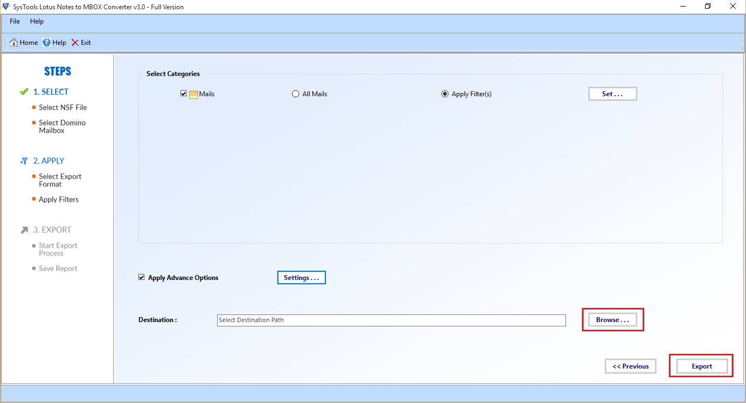Open the File menu
Viewport: 746px width, 403px height.
click(15, 21)
